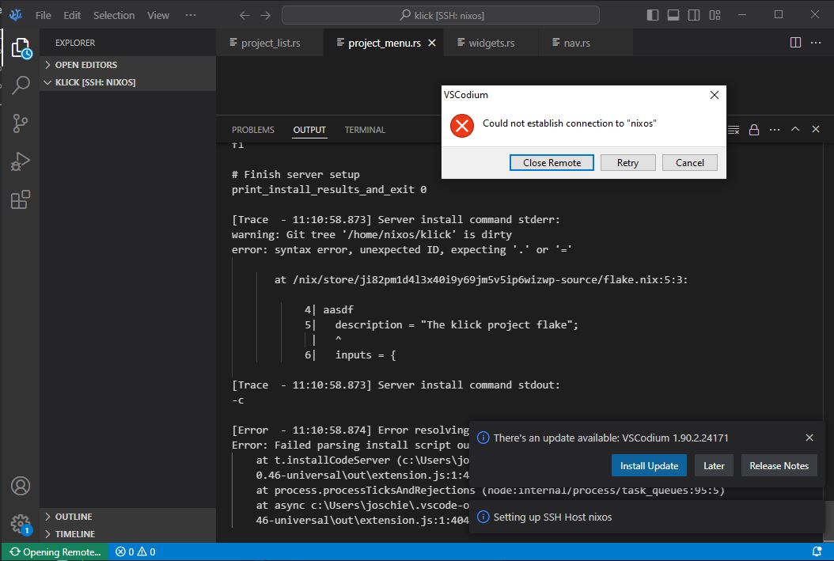Click Install Update in the notification
Viewport: 834px width, 561px height.
tap(649, 465)
